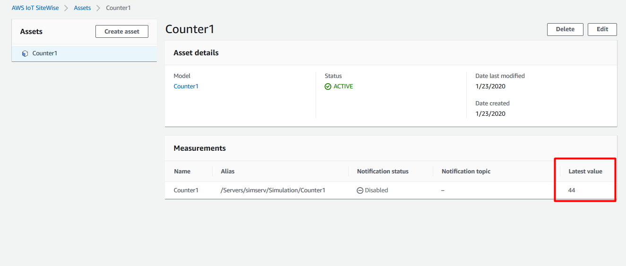Click the green ACTIVE status checkmark icon

(x=328, y=86)
